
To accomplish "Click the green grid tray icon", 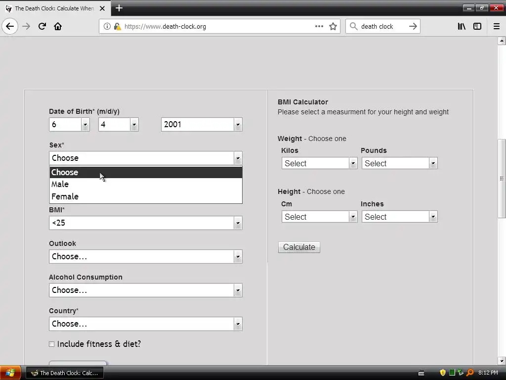I will (452, 373).
